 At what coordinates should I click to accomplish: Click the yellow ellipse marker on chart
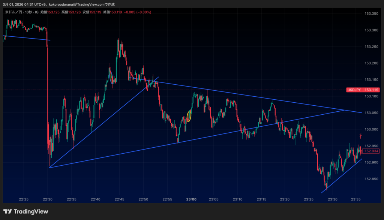[x=189, y=116]
